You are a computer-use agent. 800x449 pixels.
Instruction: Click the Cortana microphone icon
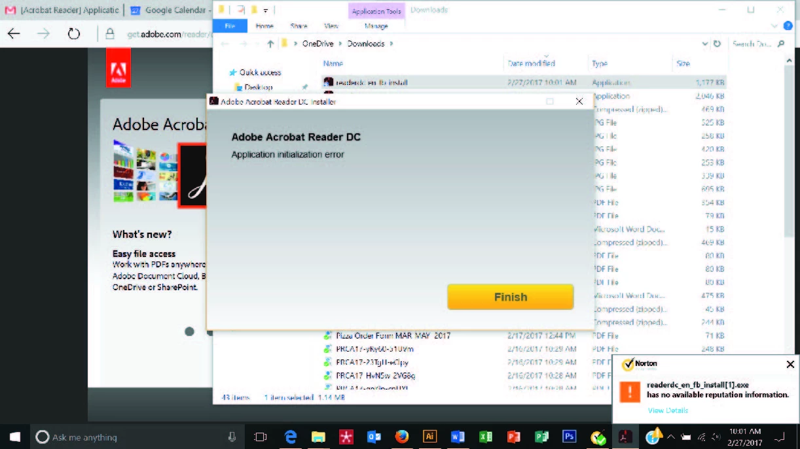[232, 437]
